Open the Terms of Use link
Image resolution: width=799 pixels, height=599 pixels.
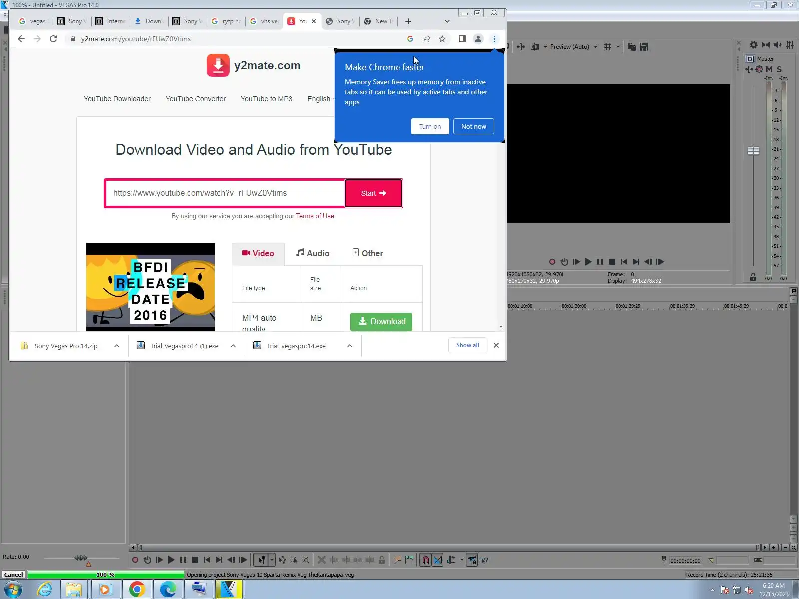315,216
